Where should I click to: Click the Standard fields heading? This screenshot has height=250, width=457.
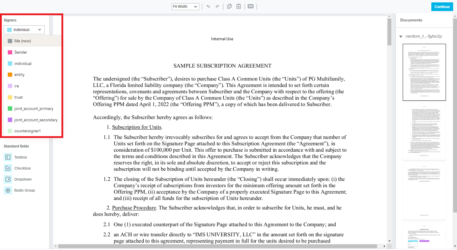(16, 146)
